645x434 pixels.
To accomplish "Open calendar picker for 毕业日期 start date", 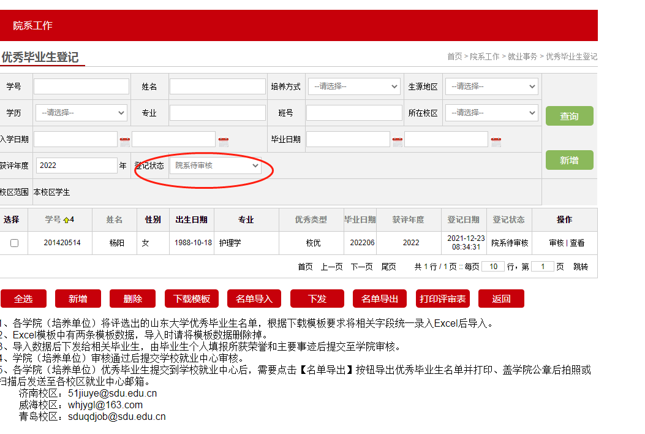I will (x=397, y=142).
